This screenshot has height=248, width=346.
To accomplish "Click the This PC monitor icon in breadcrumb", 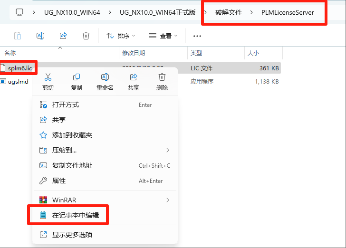I will pos(19,12).
